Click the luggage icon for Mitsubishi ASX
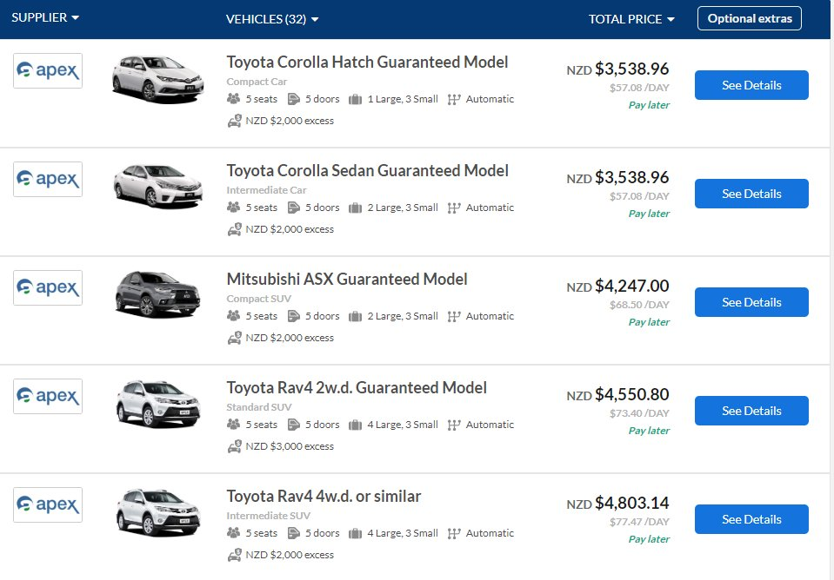Screen dimensions: 834x580 point(355,316)
